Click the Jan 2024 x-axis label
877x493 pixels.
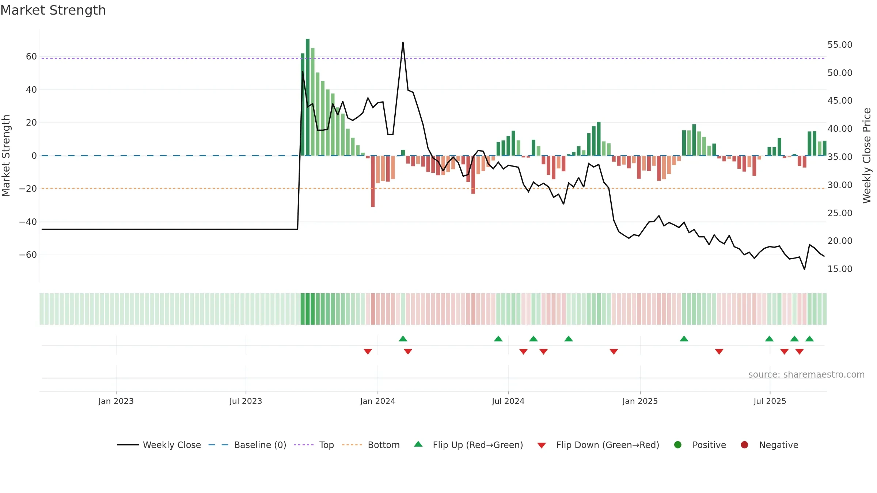click(x=377, y=401)
